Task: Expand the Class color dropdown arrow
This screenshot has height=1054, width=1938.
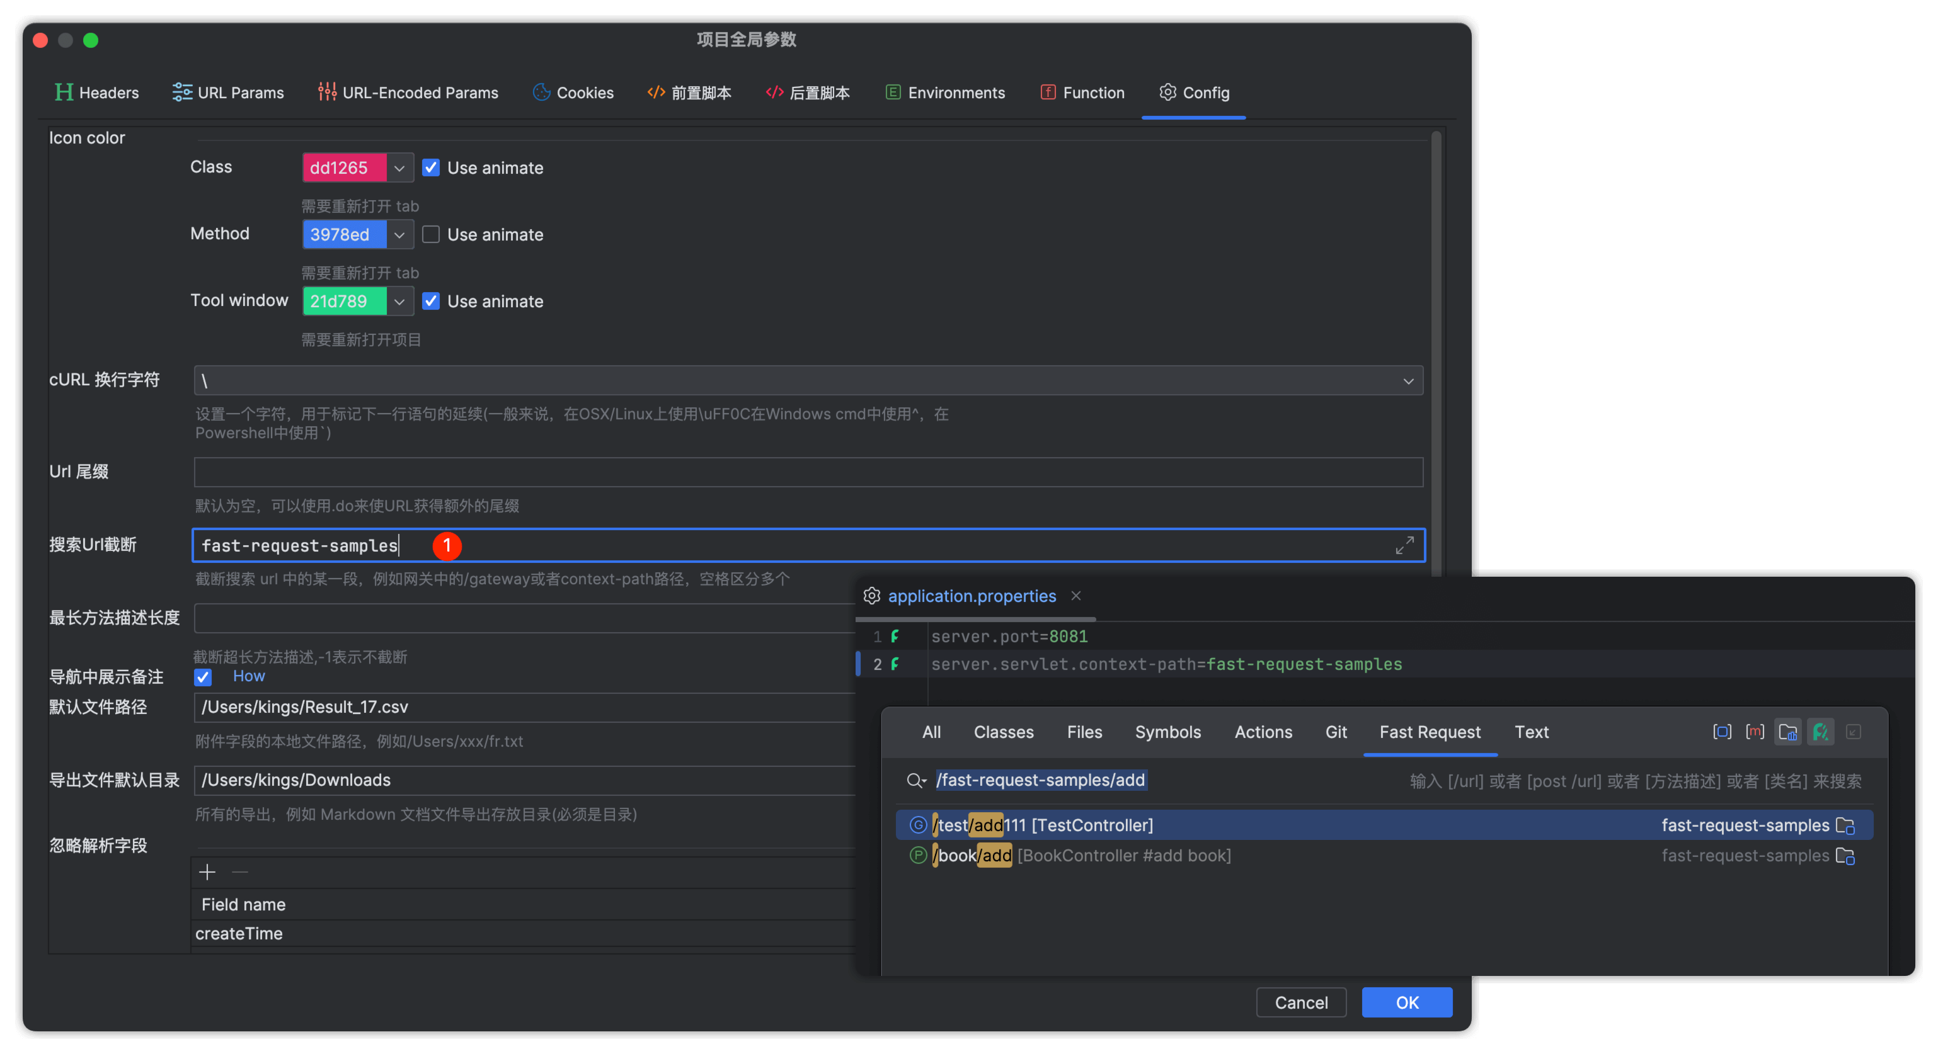Action: click(x=399, y=167)
